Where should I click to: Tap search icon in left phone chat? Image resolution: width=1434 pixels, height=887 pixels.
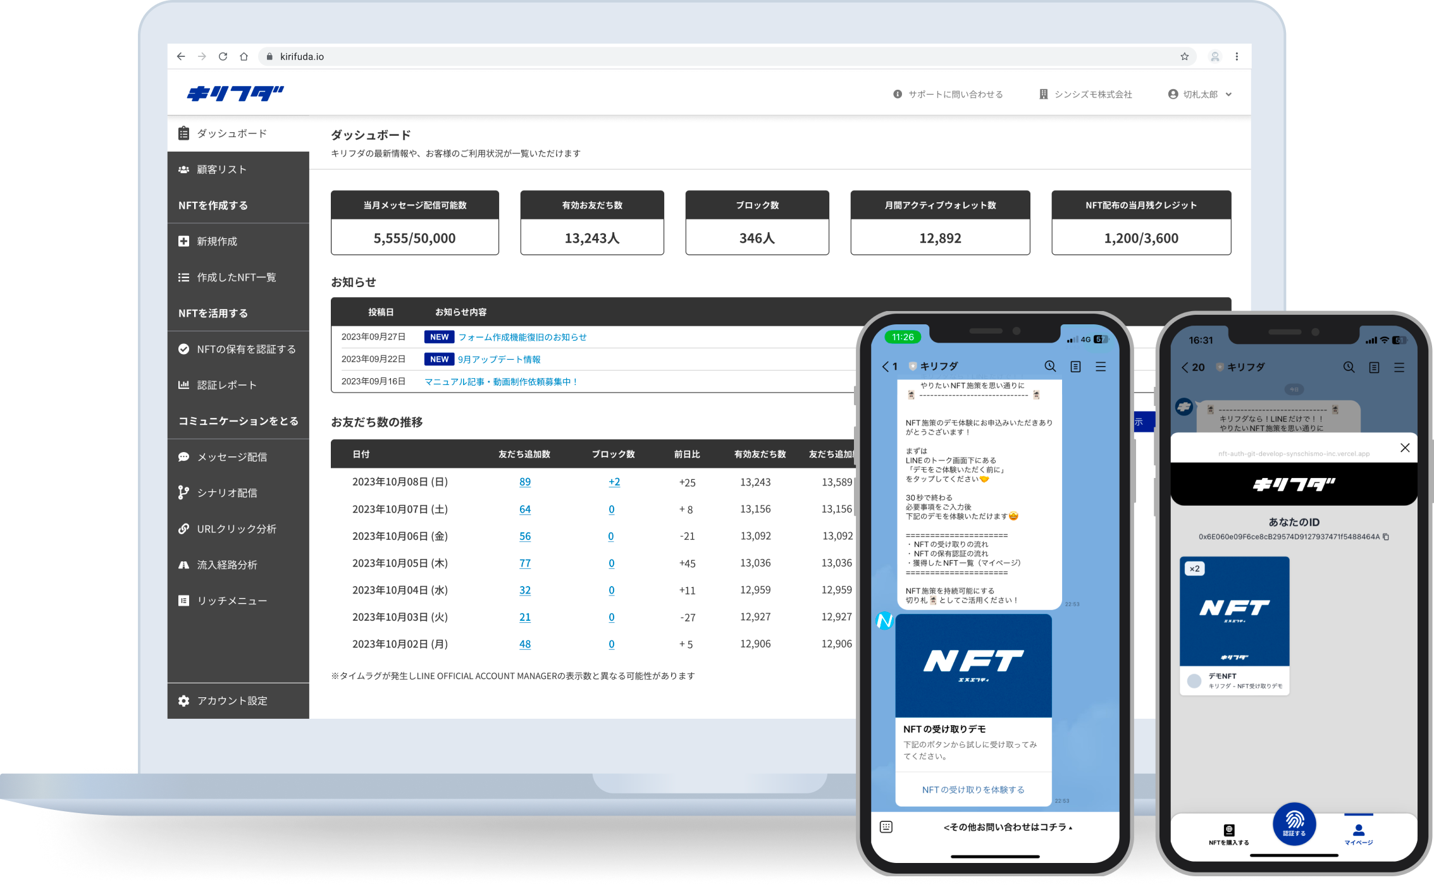pyautogui.click(x=1050, y=366)
